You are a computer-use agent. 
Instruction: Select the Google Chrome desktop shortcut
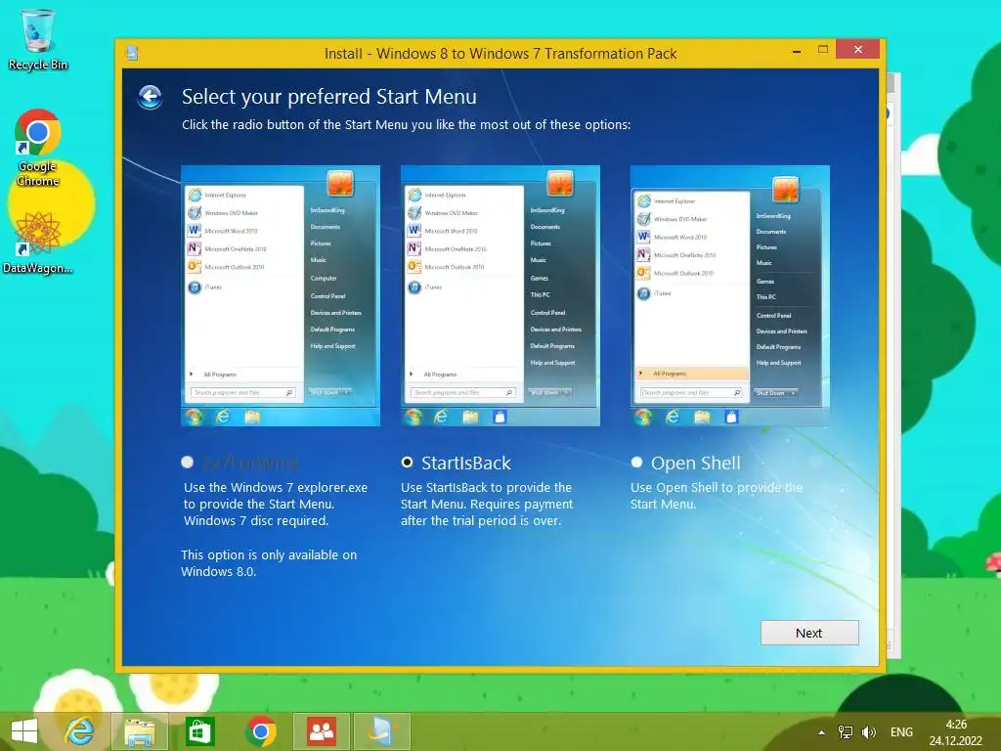click(38, 149)
